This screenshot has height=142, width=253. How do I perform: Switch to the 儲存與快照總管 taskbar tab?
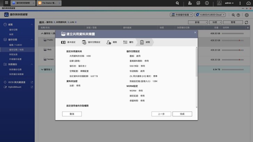coord(23,3)
